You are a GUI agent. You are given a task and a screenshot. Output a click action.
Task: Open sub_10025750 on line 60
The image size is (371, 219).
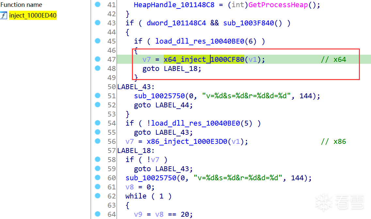point(151,178)
